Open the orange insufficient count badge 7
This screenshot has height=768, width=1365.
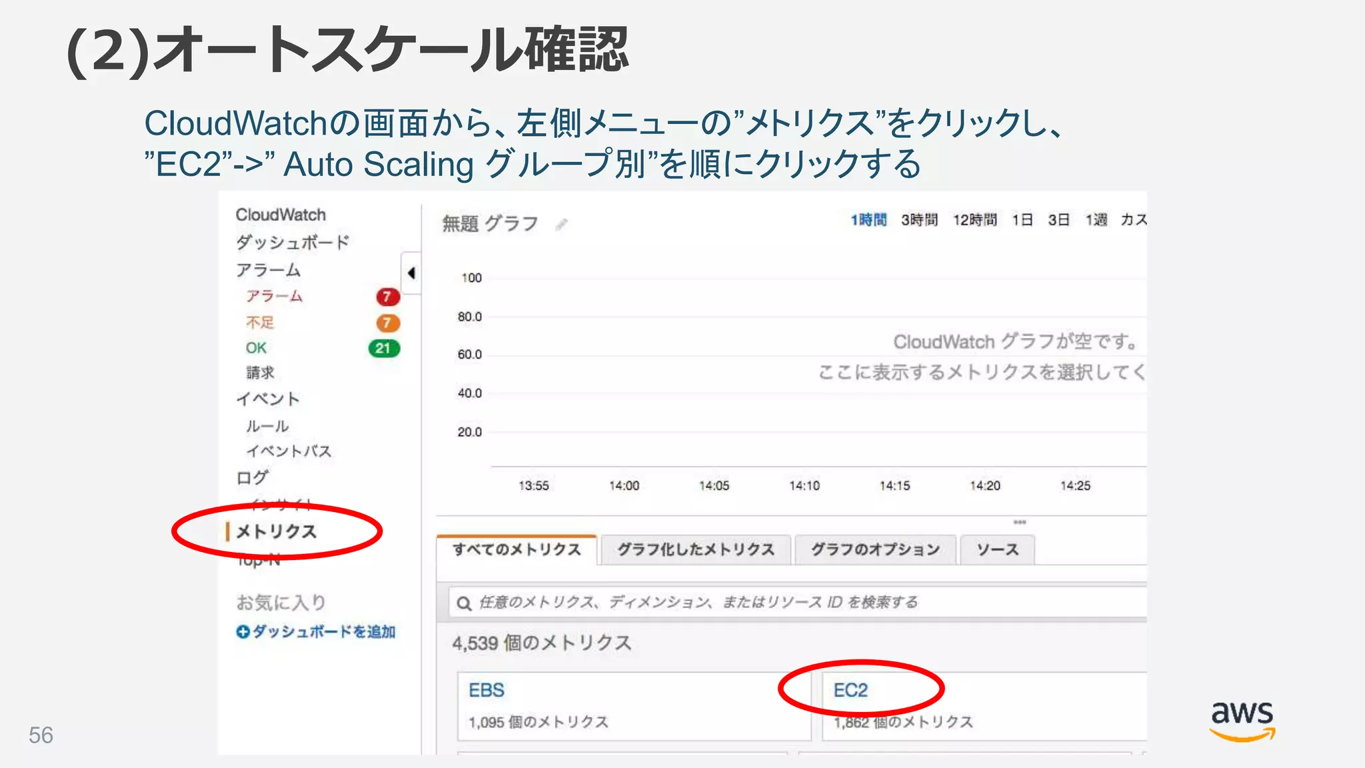point(388,323)
